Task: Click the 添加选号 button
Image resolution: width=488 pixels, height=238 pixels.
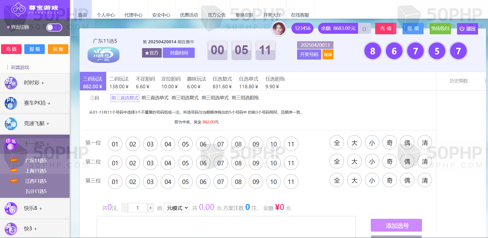Action: (396, 225)
